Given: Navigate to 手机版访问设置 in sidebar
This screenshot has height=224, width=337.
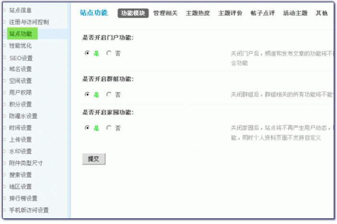Looking at the screenshot, I should click(x=29, y=210).
